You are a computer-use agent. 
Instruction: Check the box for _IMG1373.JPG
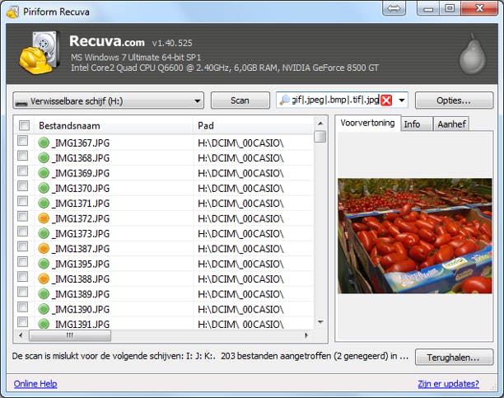coord(22,232)
